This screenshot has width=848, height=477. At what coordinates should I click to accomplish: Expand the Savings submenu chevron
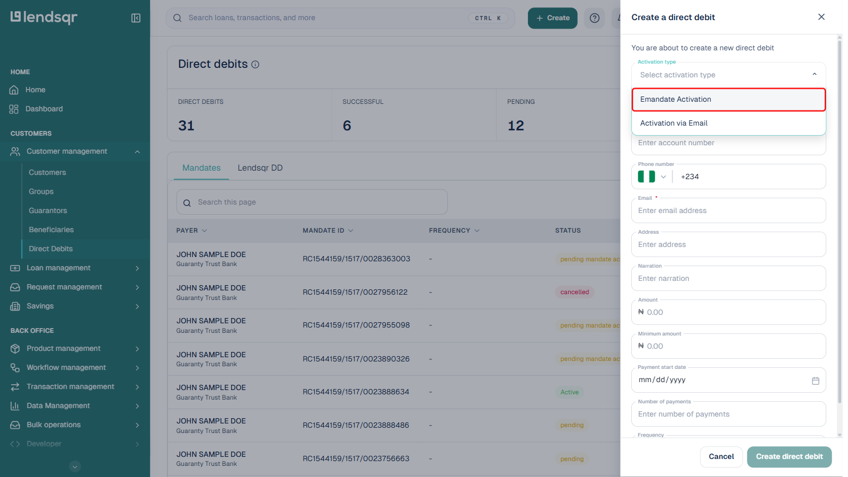pyautogui.click(x=137, y=306)
